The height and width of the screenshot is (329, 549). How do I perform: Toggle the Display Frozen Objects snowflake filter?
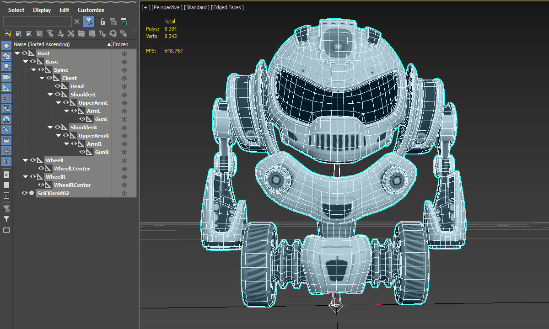6,151
